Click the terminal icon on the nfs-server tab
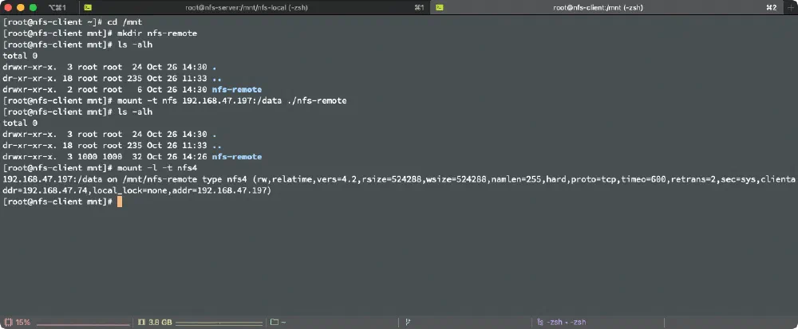798x329 pixels. point(89,8)
